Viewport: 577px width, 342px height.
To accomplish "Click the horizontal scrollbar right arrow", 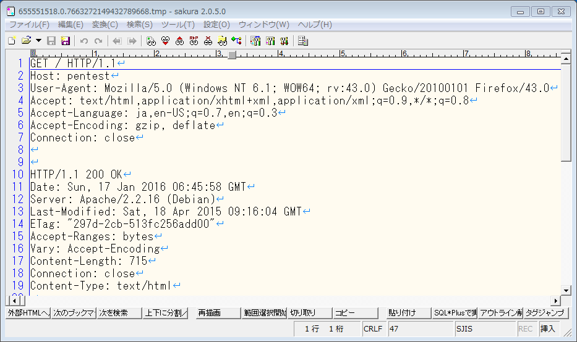I will coord(555,301).
